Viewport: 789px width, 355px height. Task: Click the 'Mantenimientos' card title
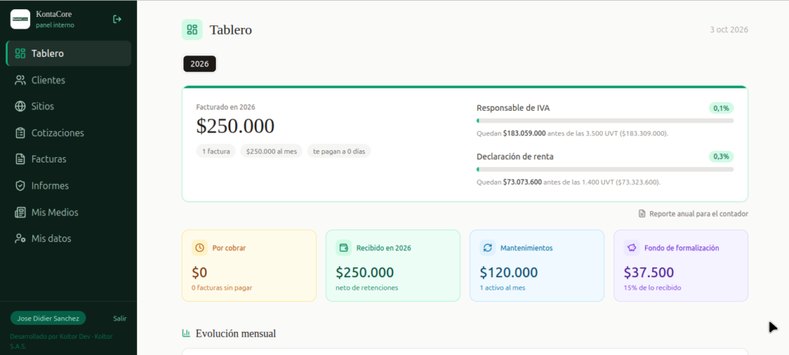point(526,248)
